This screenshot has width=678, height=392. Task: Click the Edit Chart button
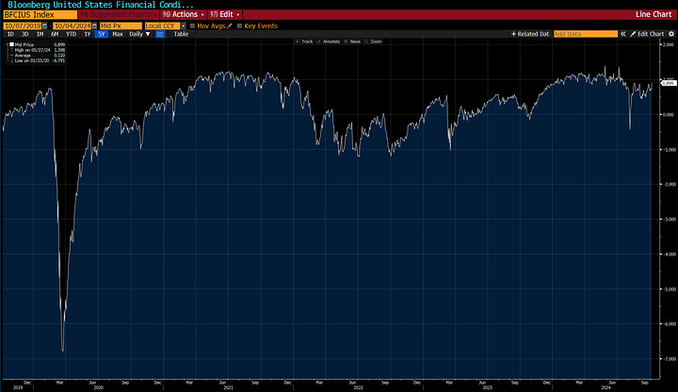coord(646,34)
